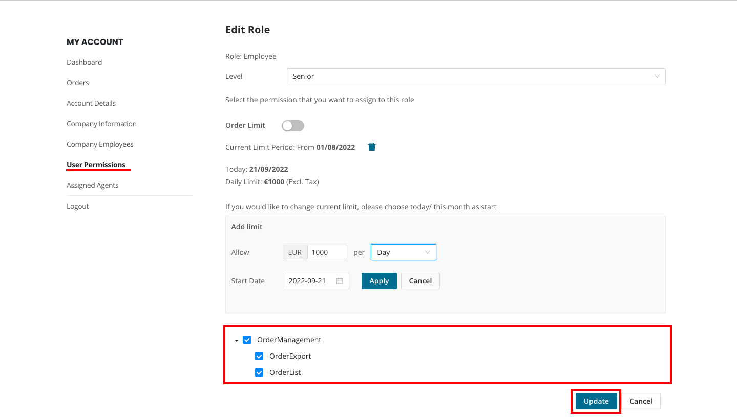Click calendar icon in Start Date field
The image size is (737, 420).
[340, 281]
